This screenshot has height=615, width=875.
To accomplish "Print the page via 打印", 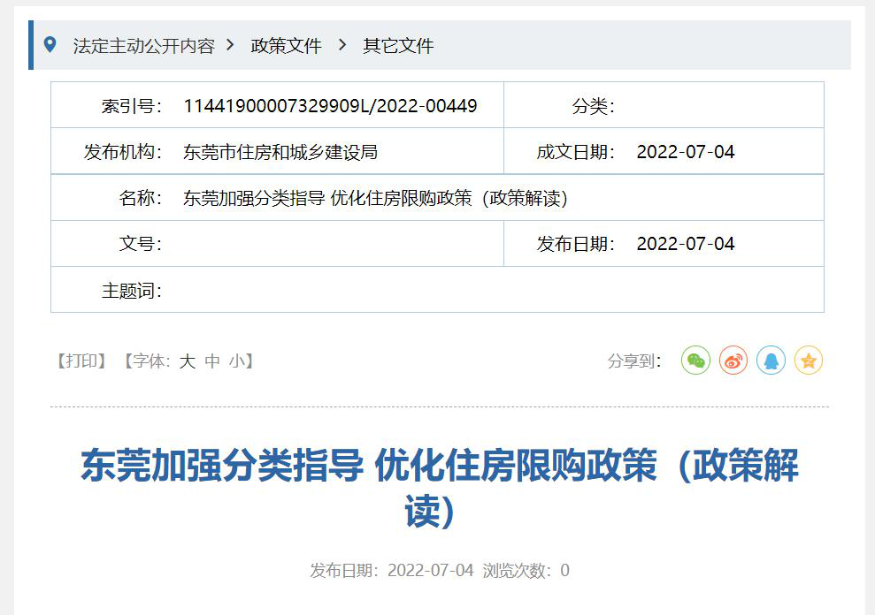I will coord(81,361).
